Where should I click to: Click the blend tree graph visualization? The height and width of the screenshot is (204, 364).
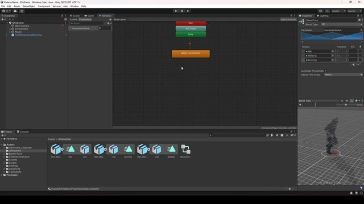coord(332,36)
